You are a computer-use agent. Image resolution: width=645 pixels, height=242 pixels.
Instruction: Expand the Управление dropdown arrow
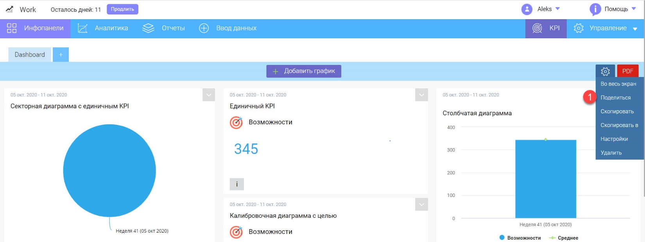tap(635, 29)
